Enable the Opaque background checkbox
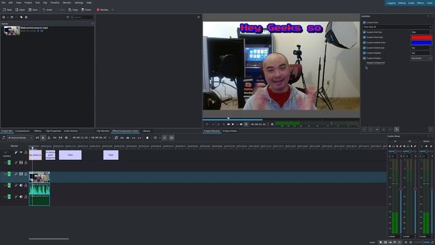This screenshot has width=435, height=245. [364, 63]
